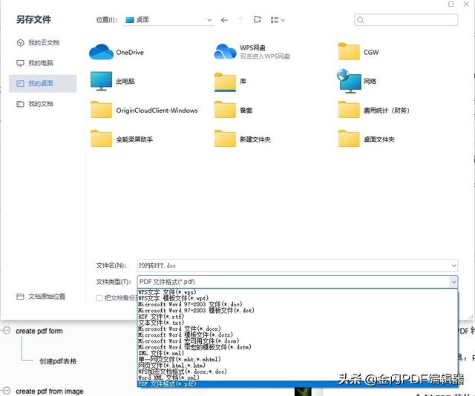Maximize the save dialog window

[x=451, y=4]
